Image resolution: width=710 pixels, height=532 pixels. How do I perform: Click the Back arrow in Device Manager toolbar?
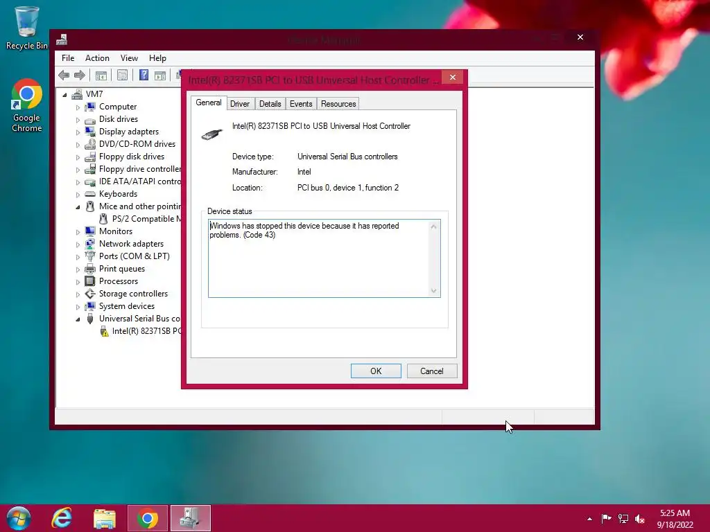point(64,75)
